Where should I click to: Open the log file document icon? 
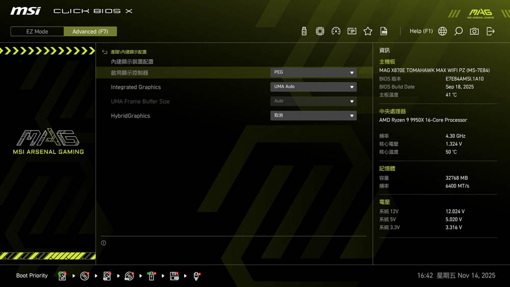384,31
